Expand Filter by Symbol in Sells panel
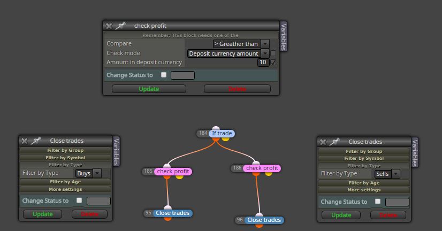442x231 pixels. (364, 159)
